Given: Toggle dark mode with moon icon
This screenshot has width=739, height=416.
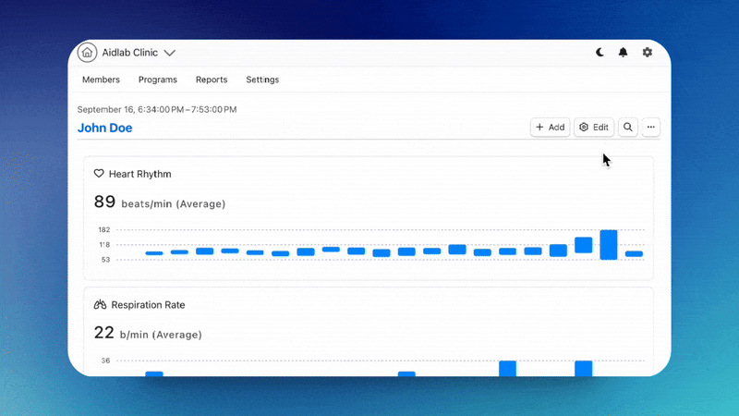Looking at the screenshot, I should pyautogui.click(x=600, y=53).
